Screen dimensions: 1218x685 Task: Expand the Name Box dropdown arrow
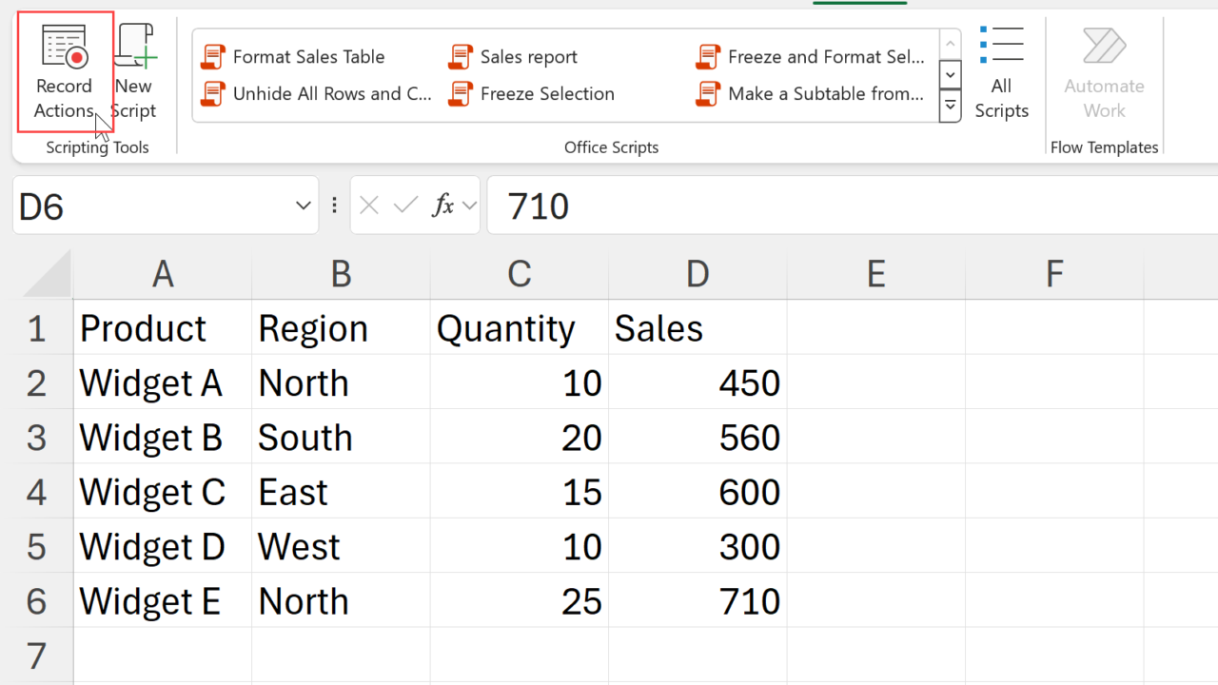coord(303,205)
